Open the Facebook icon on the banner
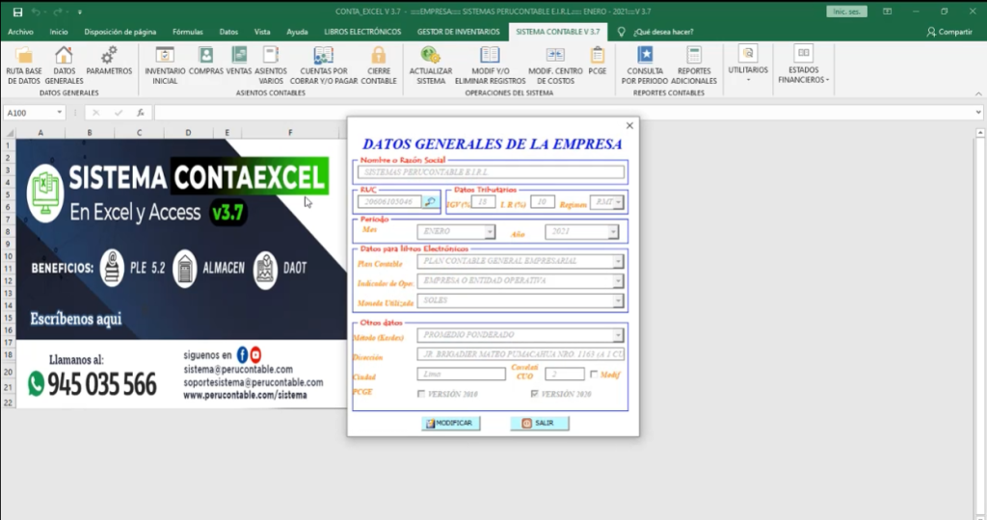987x520 pixels. (242, 354)
